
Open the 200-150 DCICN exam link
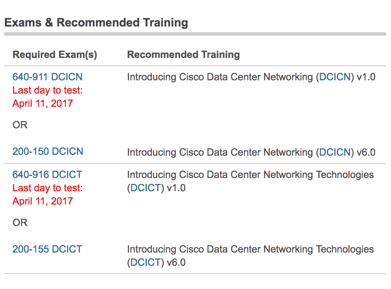click(x=48, y=152)
